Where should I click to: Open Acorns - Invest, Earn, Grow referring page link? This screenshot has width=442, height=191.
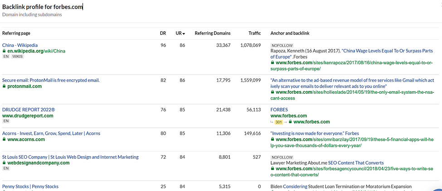[51, 134]
